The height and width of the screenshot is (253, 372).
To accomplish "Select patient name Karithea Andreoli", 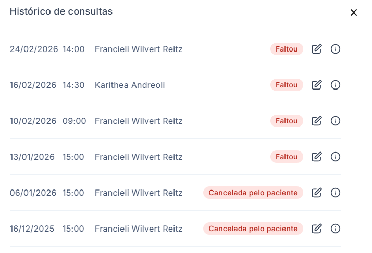I will point(130,85).
